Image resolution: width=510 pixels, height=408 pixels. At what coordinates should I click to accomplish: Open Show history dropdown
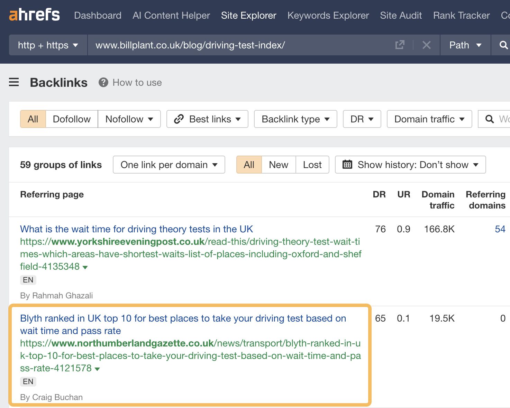click(x=410, y=165)
